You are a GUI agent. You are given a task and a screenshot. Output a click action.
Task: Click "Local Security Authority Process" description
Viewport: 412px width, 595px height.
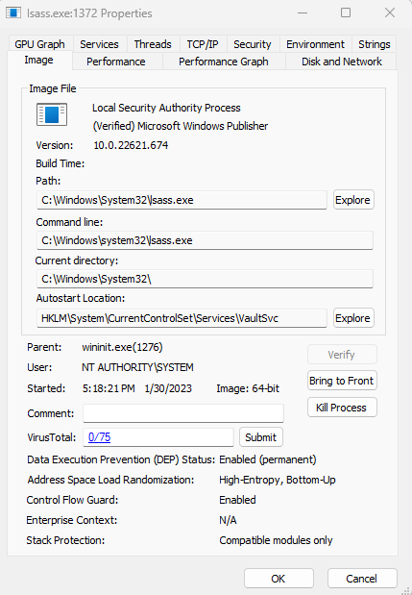pos(166,108)
